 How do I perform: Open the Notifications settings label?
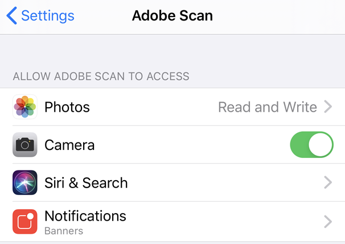pyautogui.click(x=85, y=216)
